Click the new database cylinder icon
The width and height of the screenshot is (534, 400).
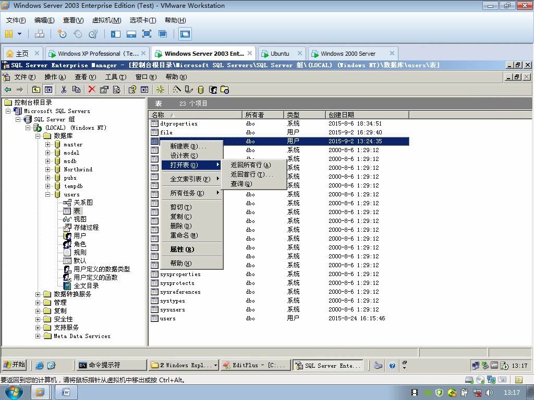click(201, 90)
